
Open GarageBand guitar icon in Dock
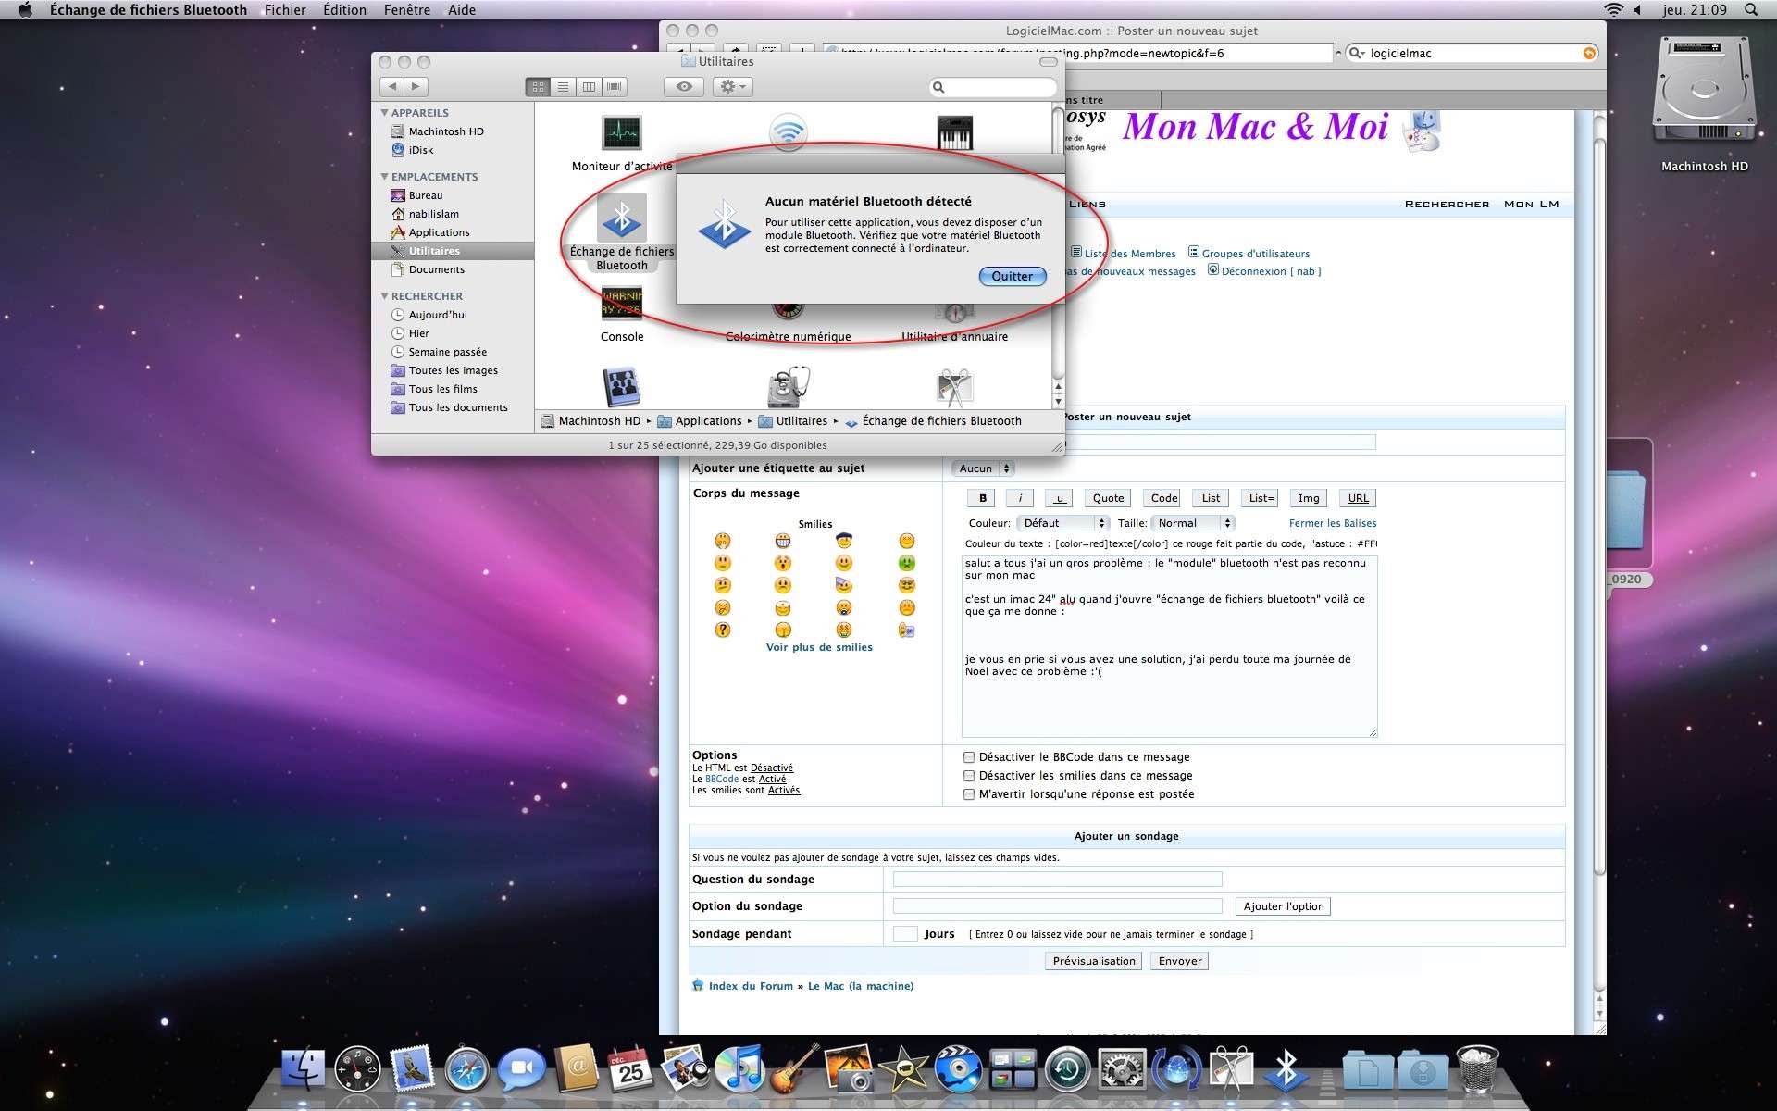[x=794, y=1070]
